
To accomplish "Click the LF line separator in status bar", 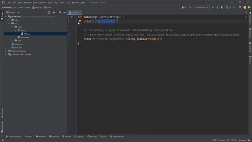I will pos(228,140).
